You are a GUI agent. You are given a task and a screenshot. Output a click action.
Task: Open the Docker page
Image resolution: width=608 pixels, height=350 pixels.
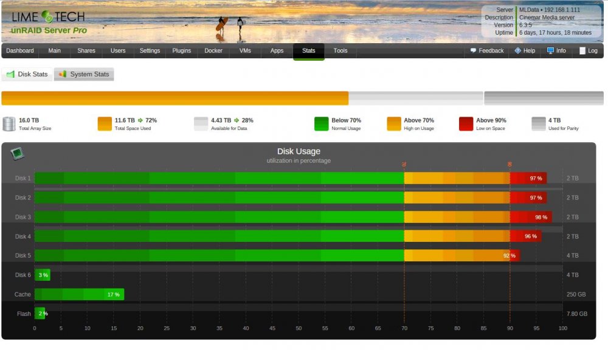pyautogui.click(x=213, y=51)
